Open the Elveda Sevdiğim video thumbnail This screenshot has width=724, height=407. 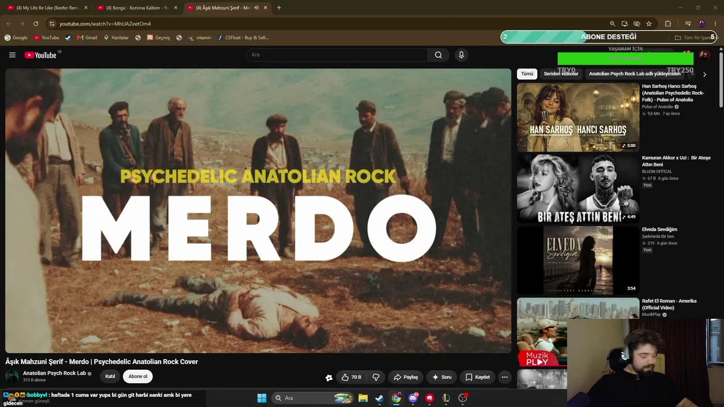pos(578,261)
